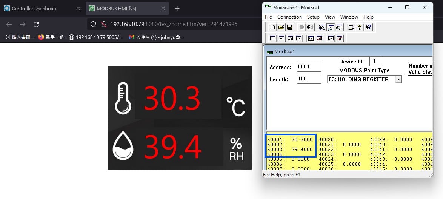443x199 pixels.
Task: Save with the floppy disk icon
Action: pos(290,27)
